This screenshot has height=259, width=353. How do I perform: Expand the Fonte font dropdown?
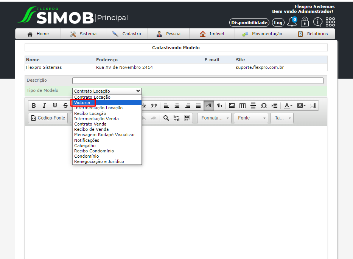[251, 118]
